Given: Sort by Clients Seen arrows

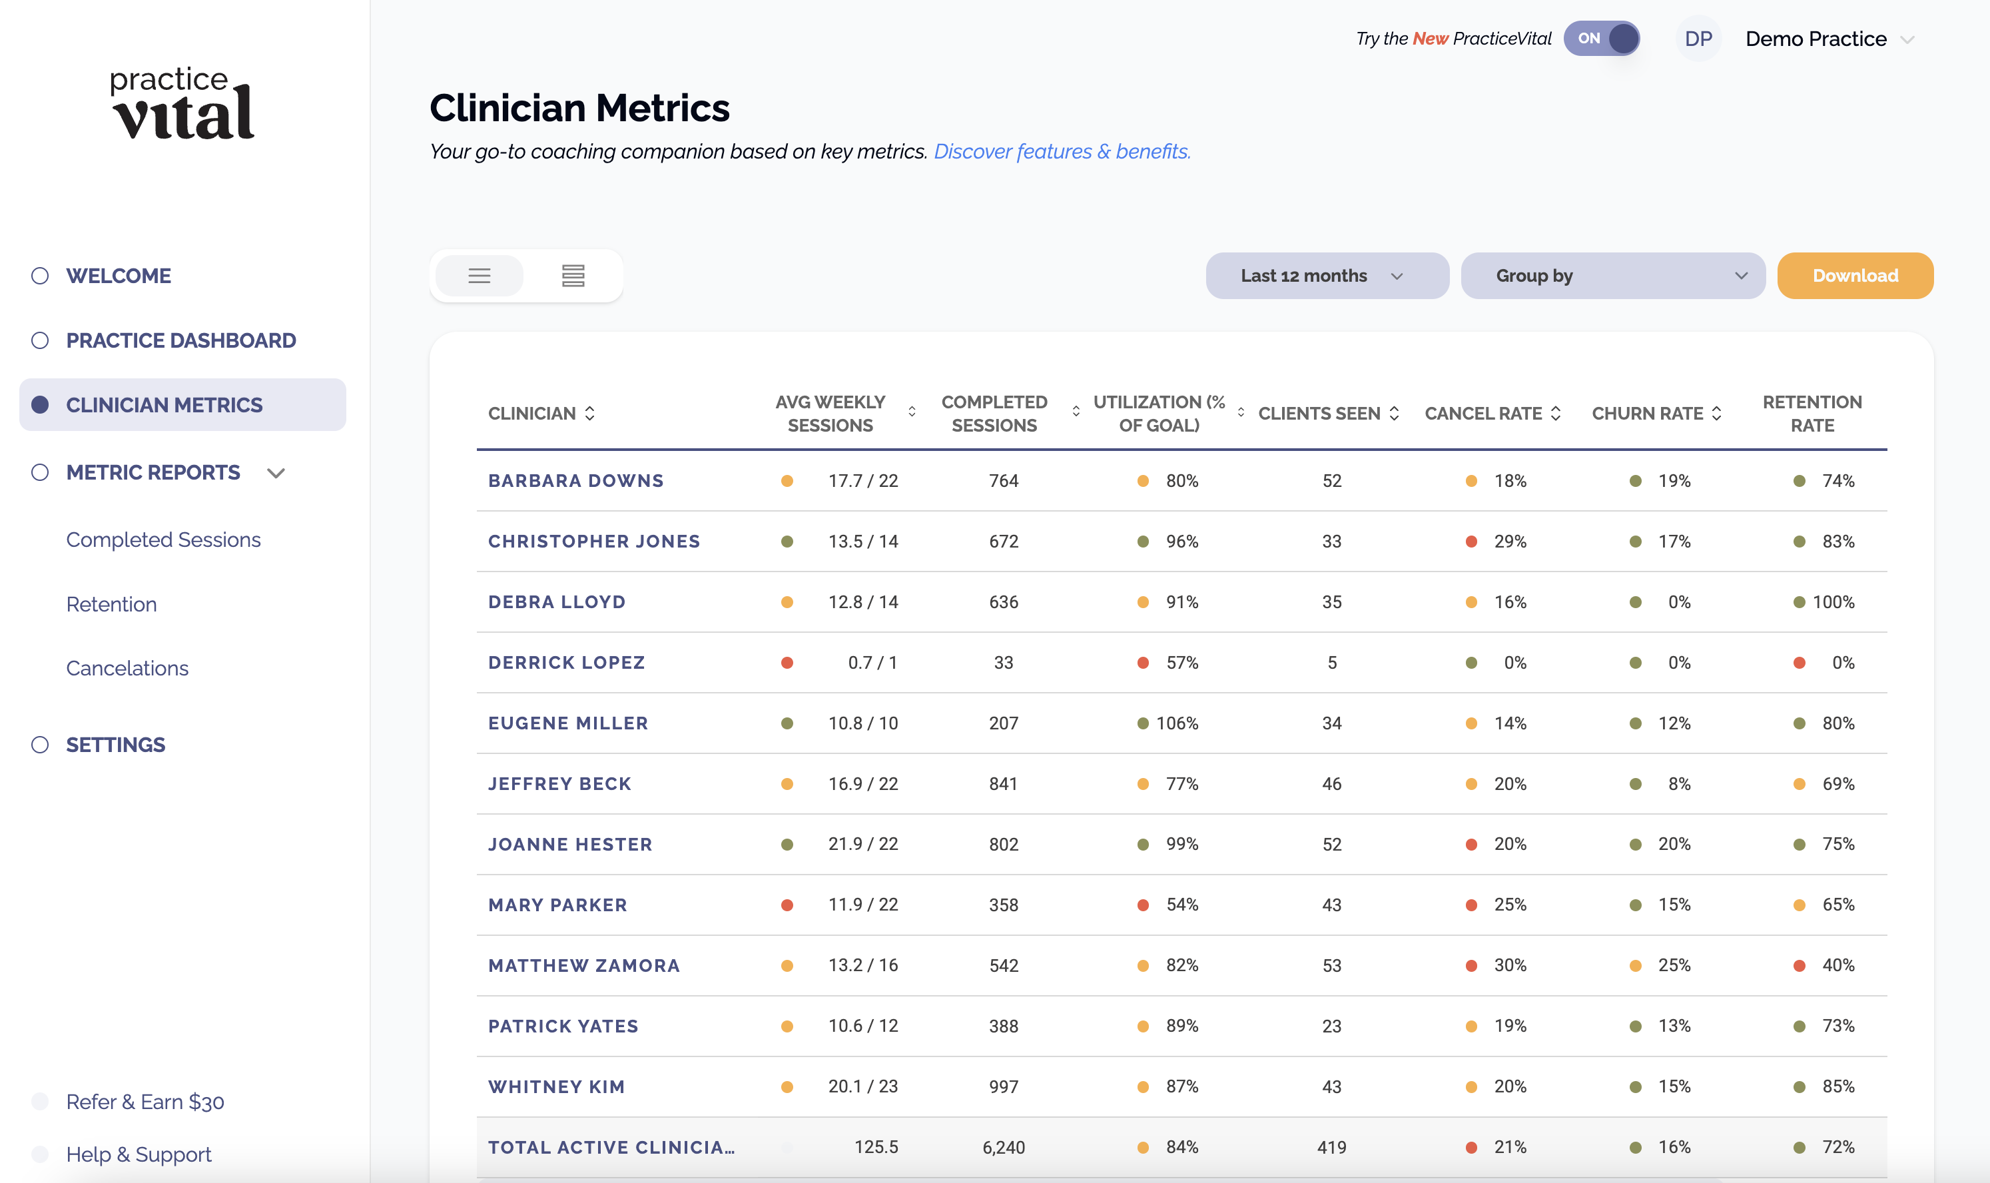Looking at the screenshot, I should tap(1394, 413).
